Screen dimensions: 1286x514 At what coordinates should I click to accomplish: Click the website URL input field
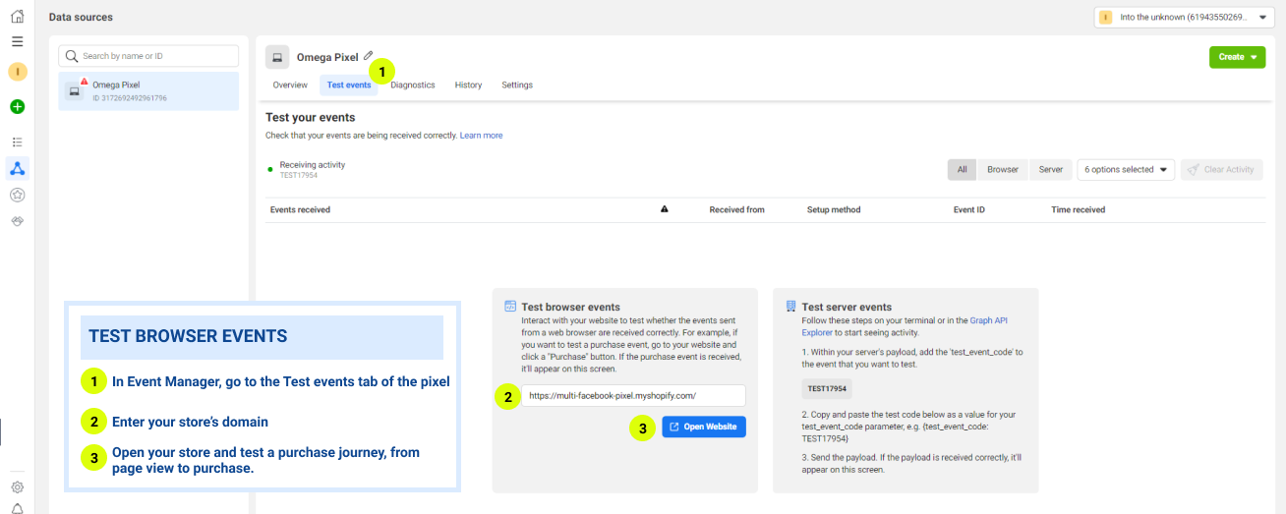pos(633,395)
